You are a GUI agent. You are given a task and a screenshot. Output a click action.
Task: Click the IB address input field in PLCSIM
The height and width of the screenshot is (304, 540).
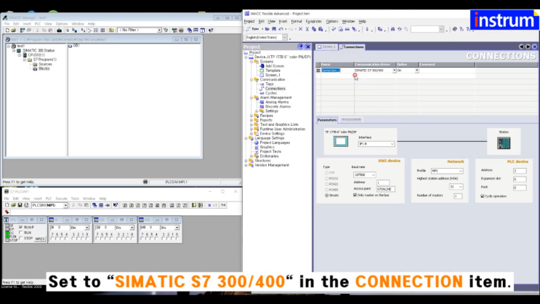59,228
